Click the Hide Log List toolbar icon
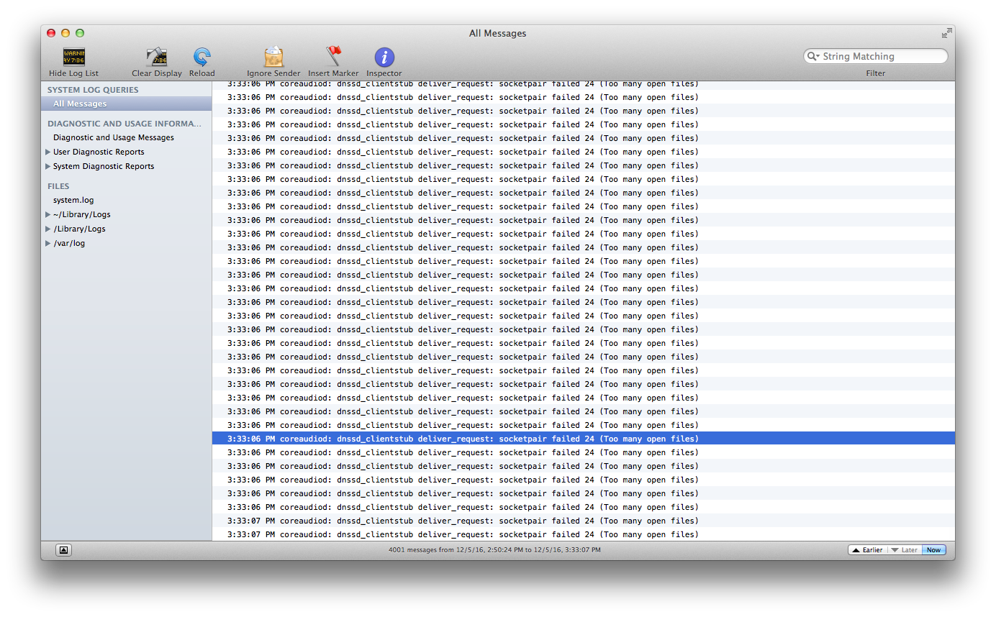 tap(73, 57)
